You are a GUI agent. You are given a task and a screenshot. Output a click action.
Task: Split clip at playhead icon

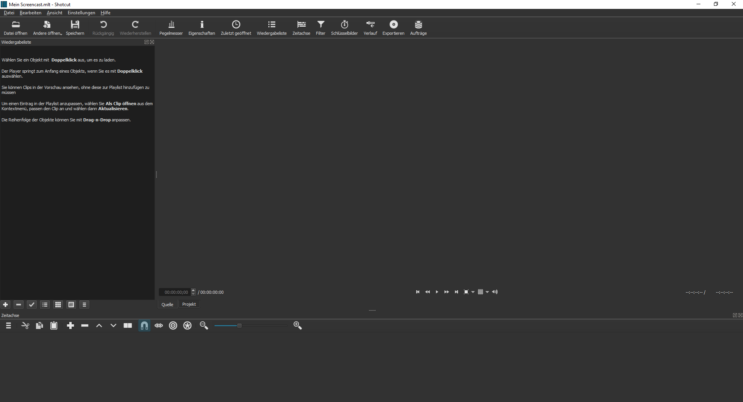[x=128, y=325]
